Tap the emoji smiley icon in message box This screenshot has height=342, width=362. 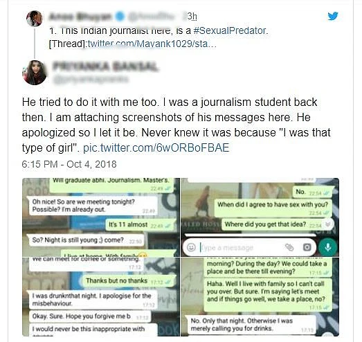tap(191, 247)
